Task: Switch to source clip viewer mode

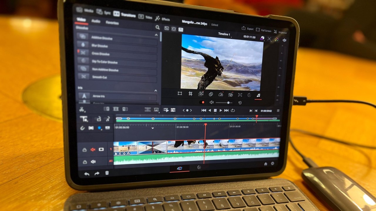Action: click(x=167, y=28)
